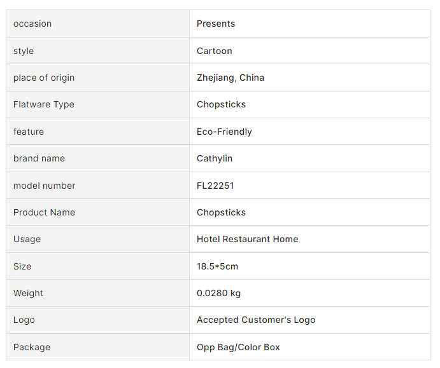Click the 'place of origin' label
The image size is (440, 368).
44,78
